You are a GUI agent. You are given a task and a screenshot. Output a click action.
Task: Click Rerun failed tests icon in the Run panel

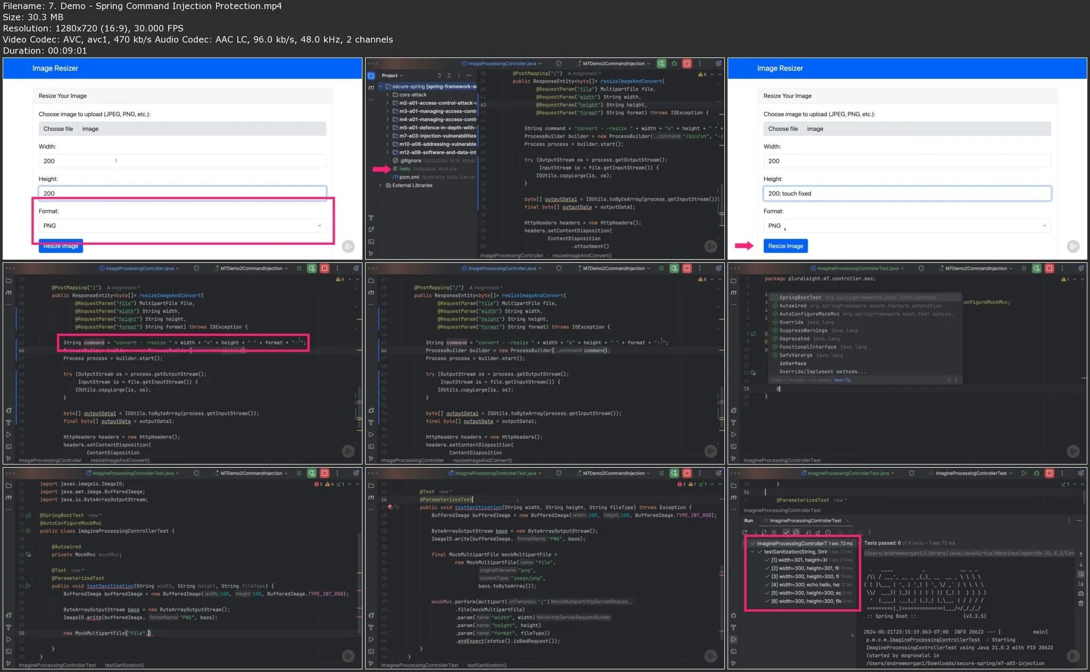tap(754, 532)
